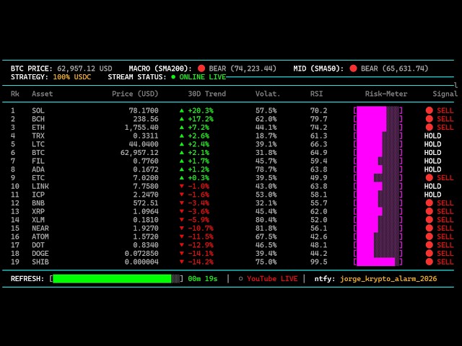Image resolution: width=462 pixels, height=346 pixels.
Task: Click the red MACRO SMA200 bear indicator dot
Action: click(201, 68)
